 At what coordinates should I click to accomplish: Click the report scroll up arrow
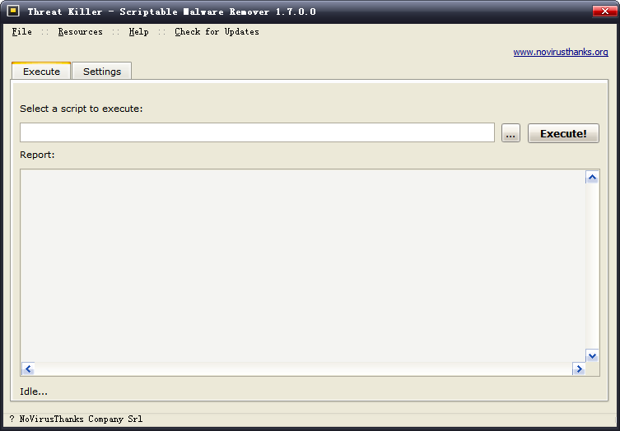(x=592, y=178)
